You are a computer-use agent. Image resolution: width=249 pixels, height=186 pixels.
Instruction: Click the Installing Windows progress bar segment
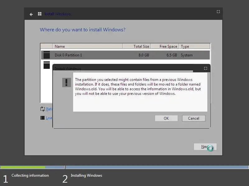(157, 167)
